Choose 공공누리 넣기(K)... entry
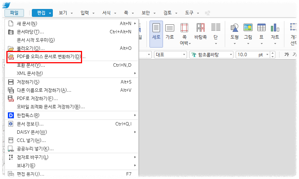This screenshot has width=299, height=179. pyautogui.click(x=72, y=149)
